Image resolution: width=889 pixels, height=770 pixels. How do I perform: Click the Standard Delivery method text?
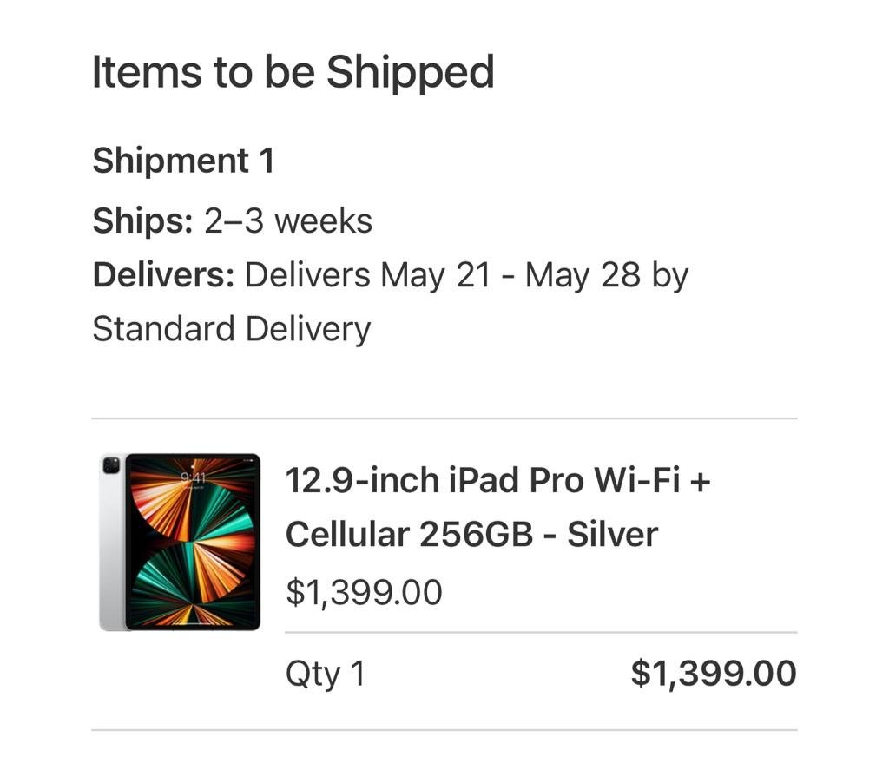[231, 330]
